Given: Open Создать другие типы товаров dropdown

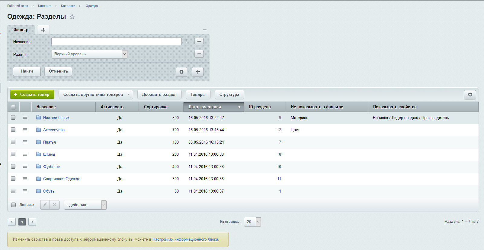Looking at the screenshot, I should pos(96,95).
